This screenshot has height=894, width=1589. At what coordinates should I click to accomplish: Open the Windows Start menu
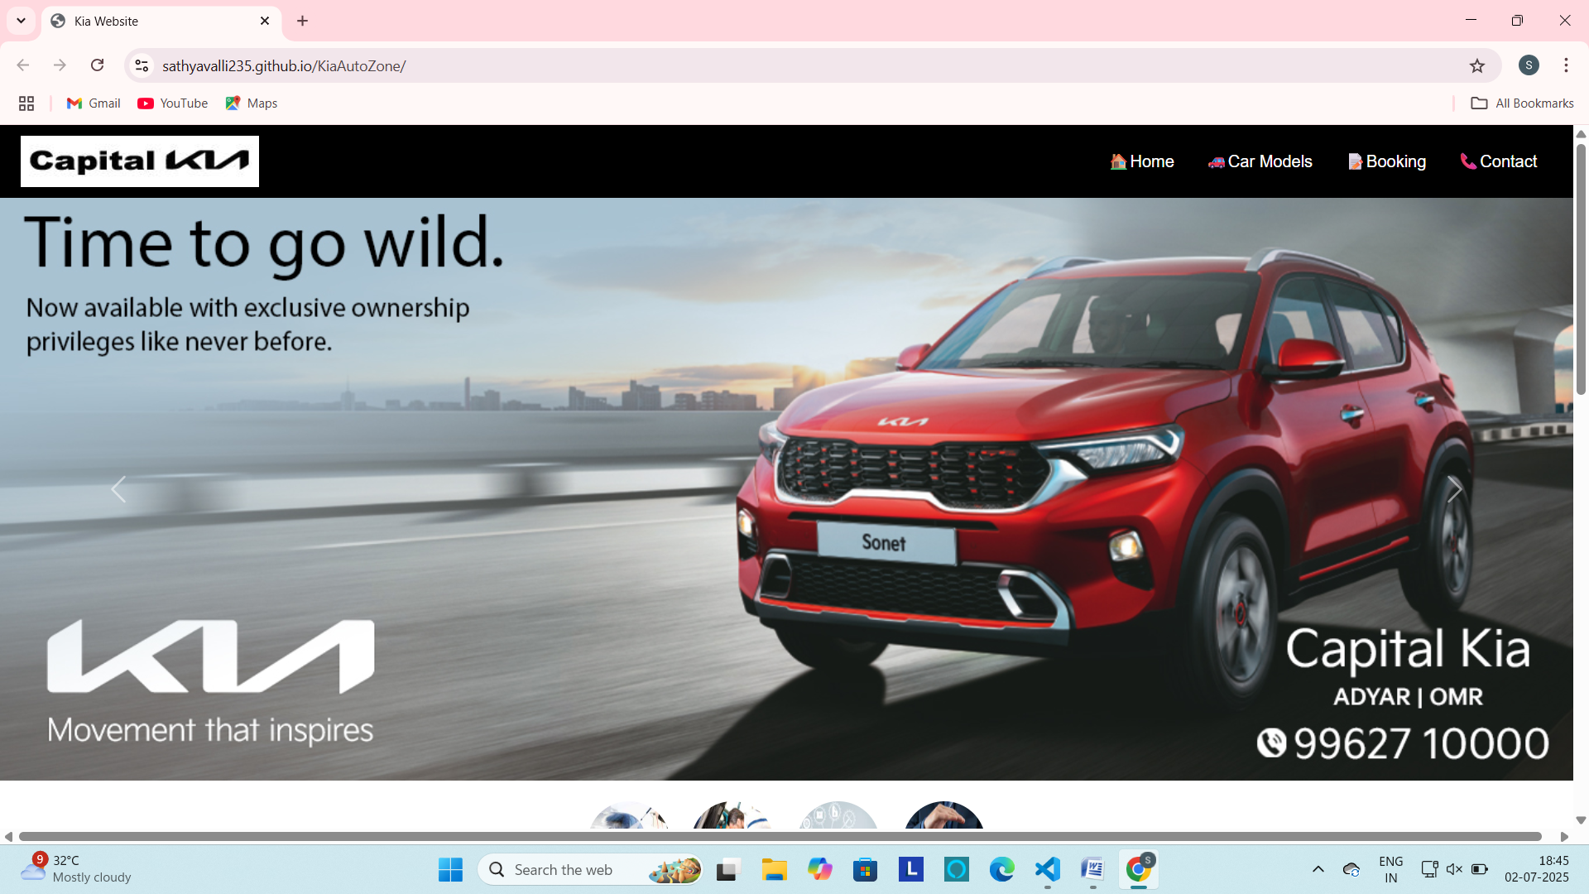pyautogui.click(x=450, y=870)
